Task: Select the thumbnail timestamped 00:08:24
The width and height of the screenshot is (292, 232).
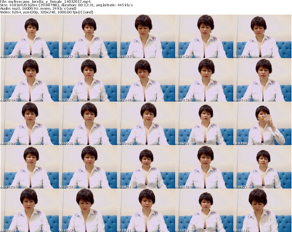Action: [x=146, y=167]
